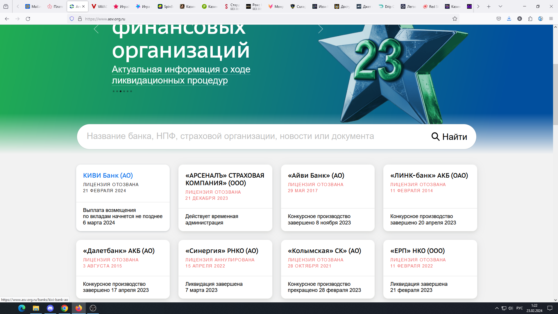This screenshot has width=558, height=314.
Task: Show hidden system tray icons
Action: pyautogui.click(x=497, y=308)
